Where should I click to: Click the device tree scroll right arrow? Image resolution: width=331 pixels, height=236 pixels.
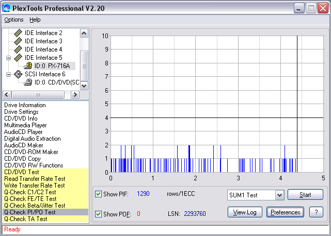click(x=75, y=95)
